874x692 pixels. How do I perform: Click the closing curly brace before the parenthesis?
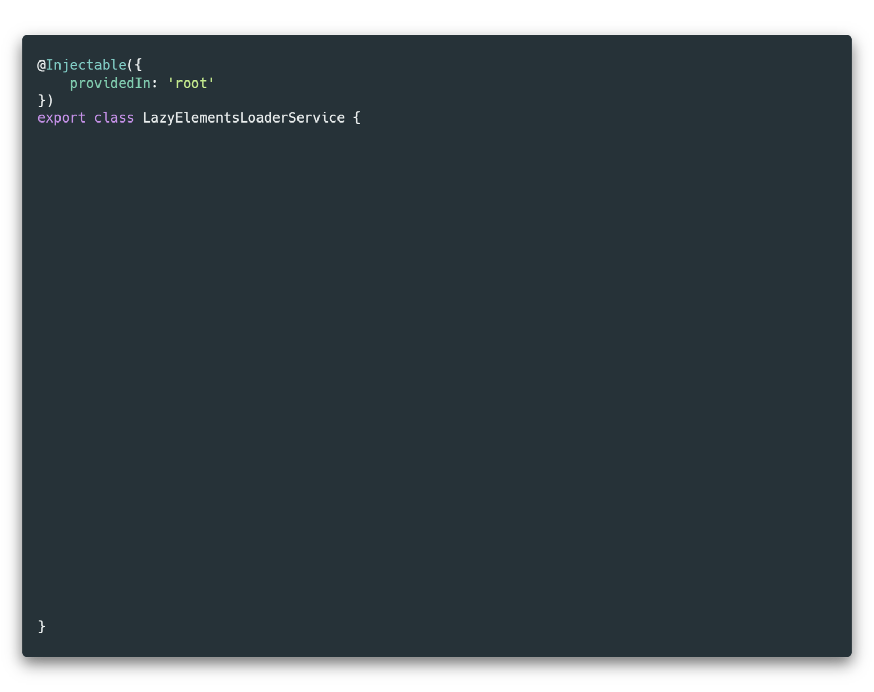pos(42,100)
